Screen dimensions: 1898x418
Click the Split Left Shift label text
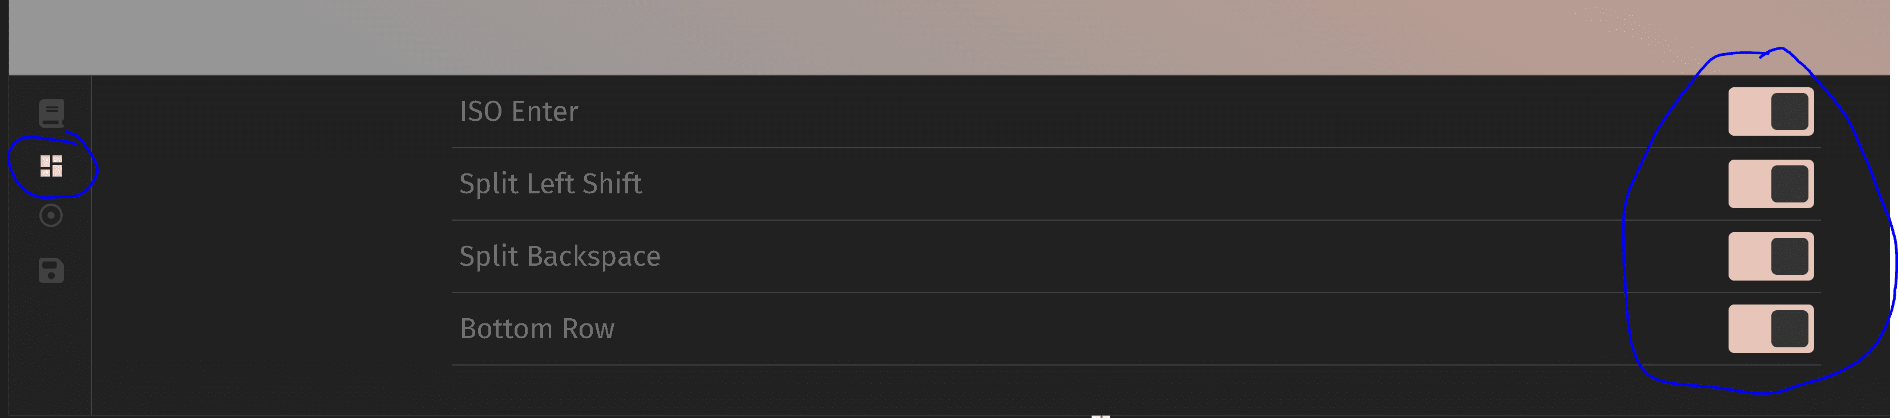pyautogui.click(x=551, y=184)
